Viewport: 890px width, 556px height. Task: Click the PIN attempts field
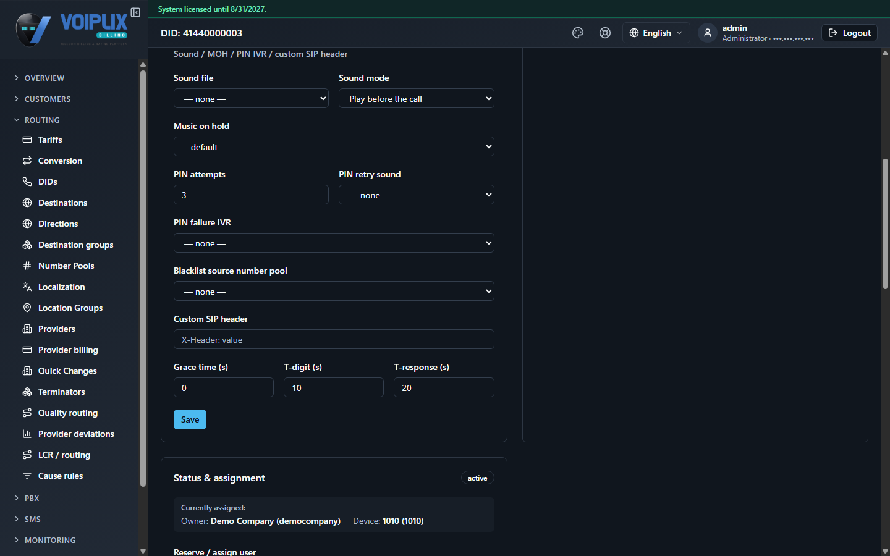click(x=251, y=195)
